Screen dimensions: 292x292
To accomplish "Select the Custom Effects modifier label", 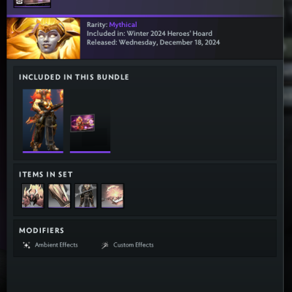I will pyautogui.click(x=134, y=245).
